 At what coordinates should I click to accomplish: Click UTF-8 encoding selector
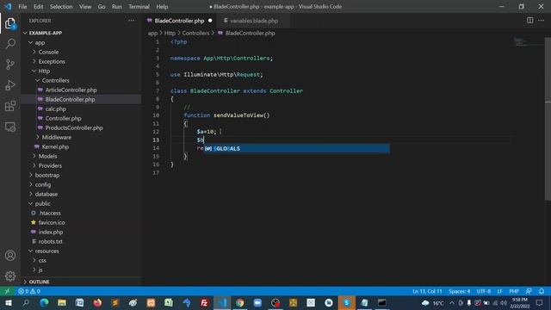click(484, 291)
